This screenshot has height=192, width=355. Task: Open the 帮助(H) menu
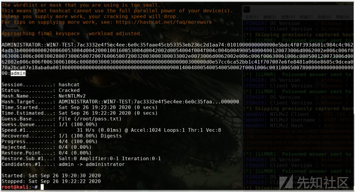(x=343, y=17)
